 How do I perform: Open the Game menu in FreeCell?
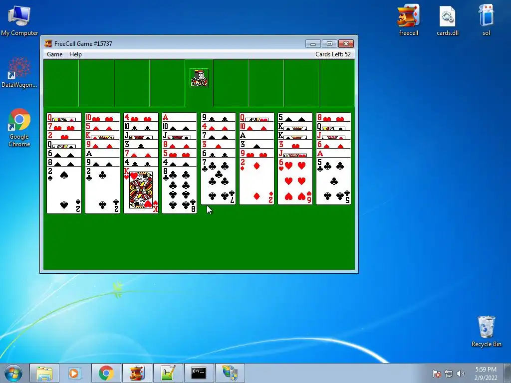pyautogui.click(x=54, y=54)
